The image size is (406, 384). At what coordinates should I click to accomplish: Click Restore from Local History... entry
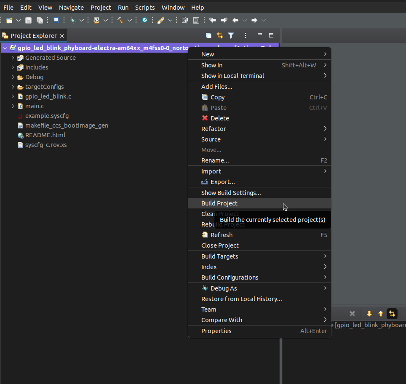click(259, 299)
